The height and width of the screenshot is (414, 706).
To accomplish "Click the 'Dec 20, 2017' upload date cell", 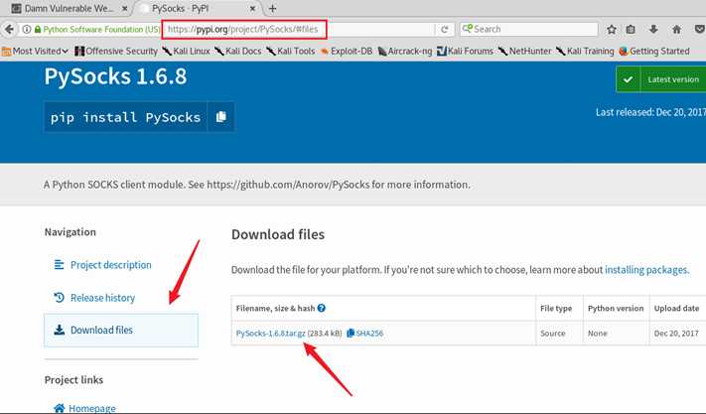I will [676, 334].
